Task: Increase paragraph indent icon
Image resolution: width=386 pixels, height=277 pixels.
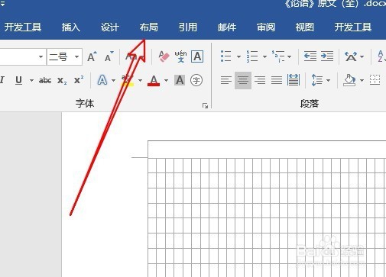Action: pyautogui.click(x=327, y=56)
